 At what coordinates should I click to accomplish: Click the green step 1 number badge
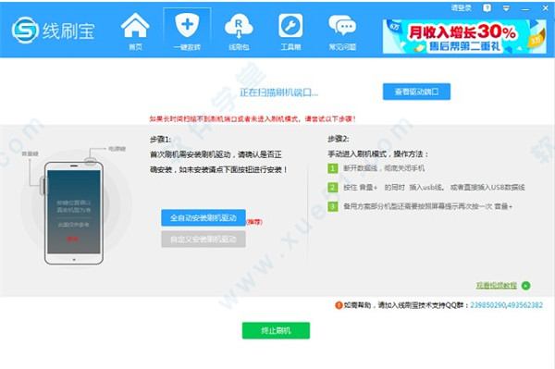tap(332, 168)
